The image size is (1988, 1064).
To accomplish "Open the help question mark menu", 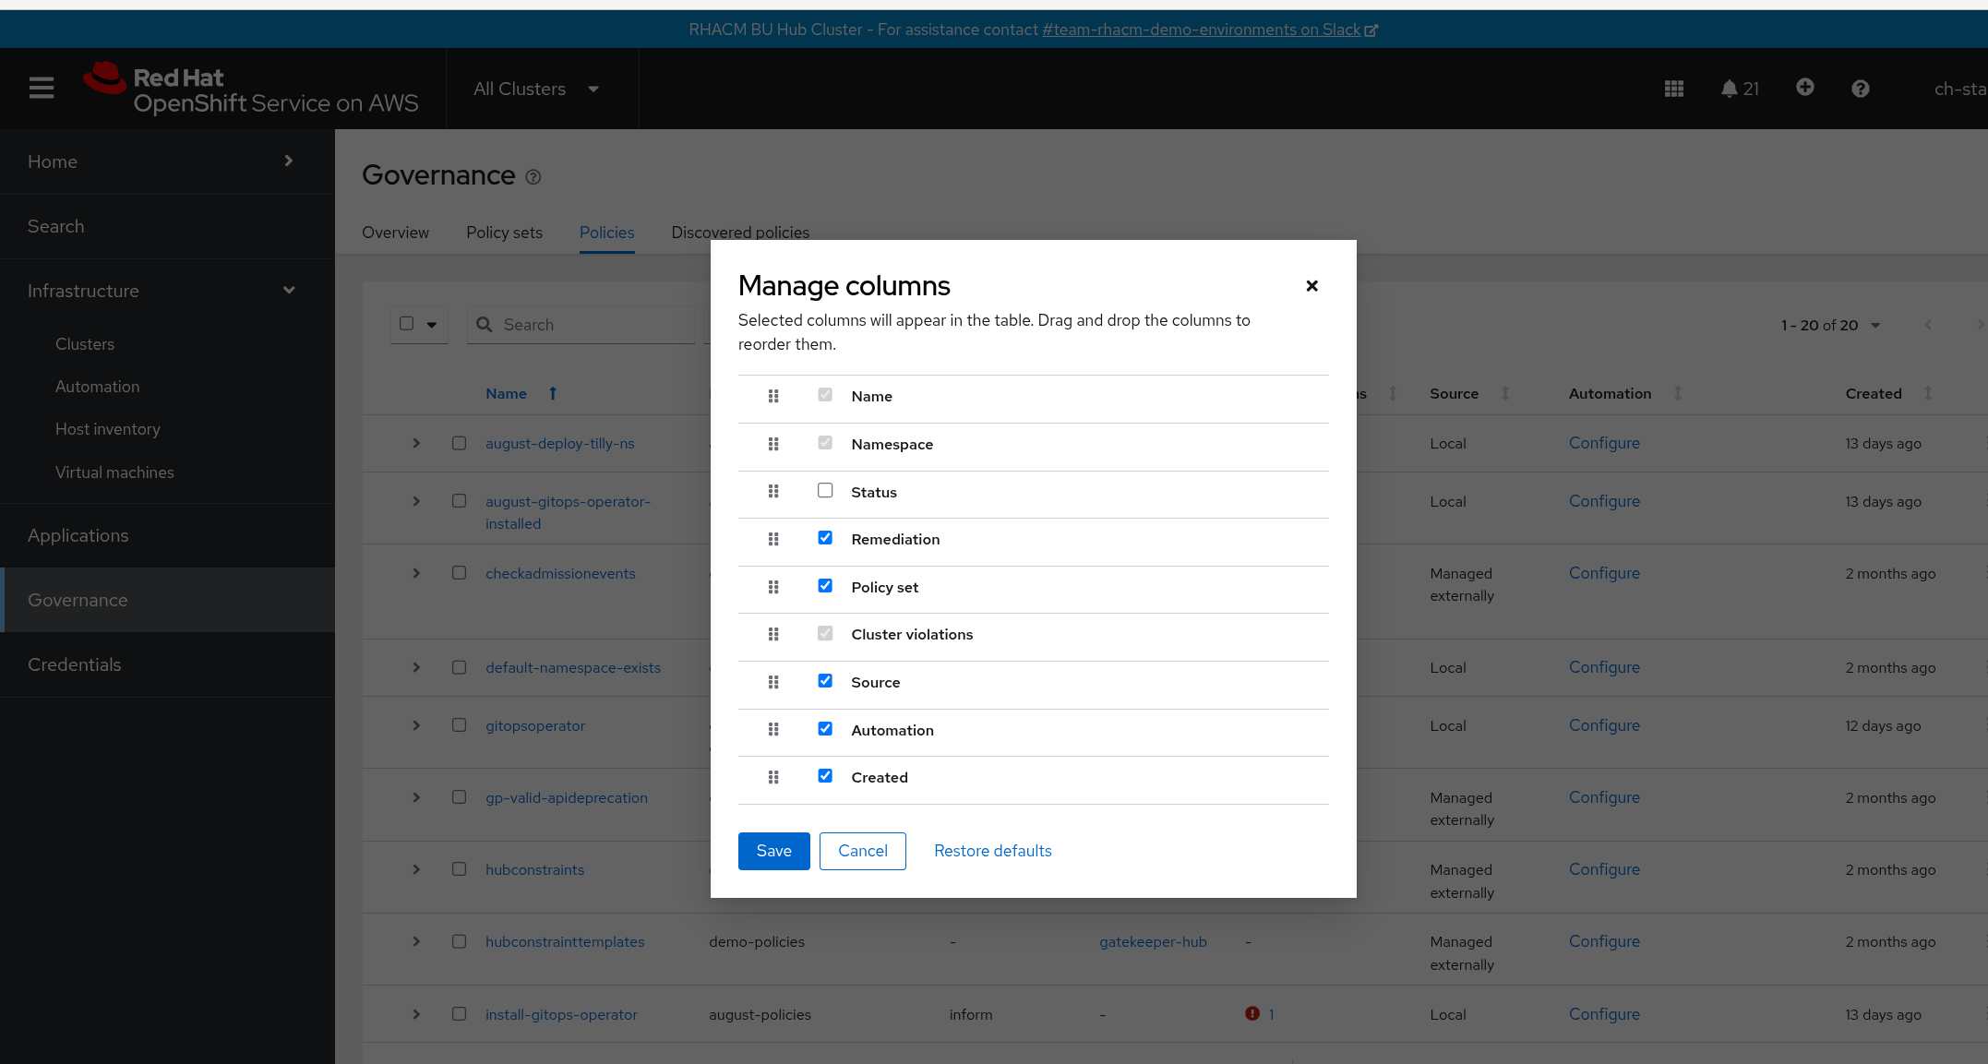I will [1861, 89].
